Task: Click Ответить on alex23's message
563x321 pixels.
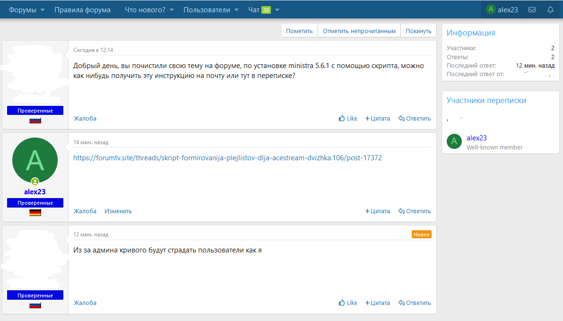Action: [x=415, y=211]
